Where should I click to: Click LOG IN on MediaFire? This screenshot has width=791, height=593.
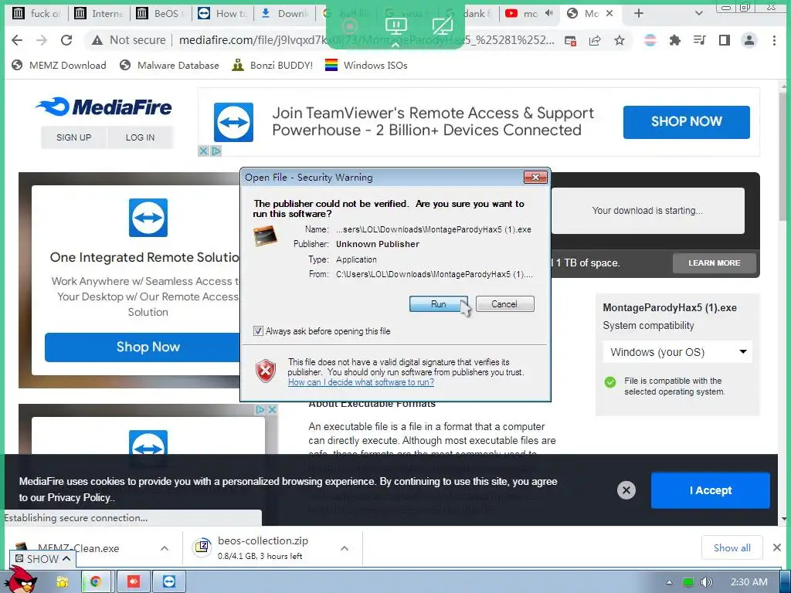[141, 137]
